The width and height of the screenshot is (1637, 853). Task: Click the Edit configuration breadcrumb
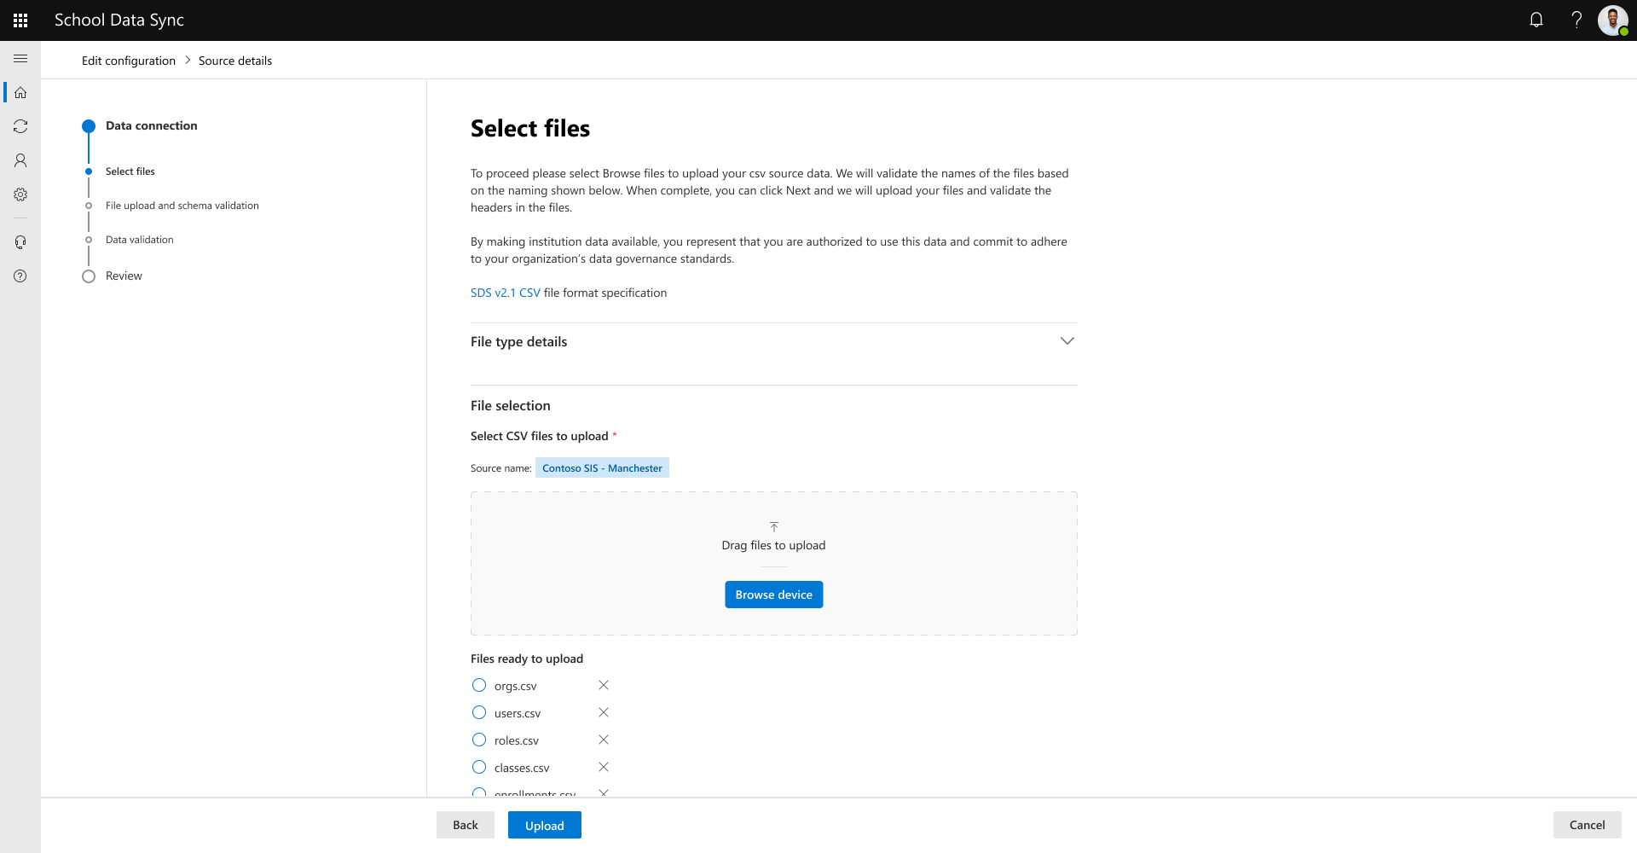click(x=129, y=61)
